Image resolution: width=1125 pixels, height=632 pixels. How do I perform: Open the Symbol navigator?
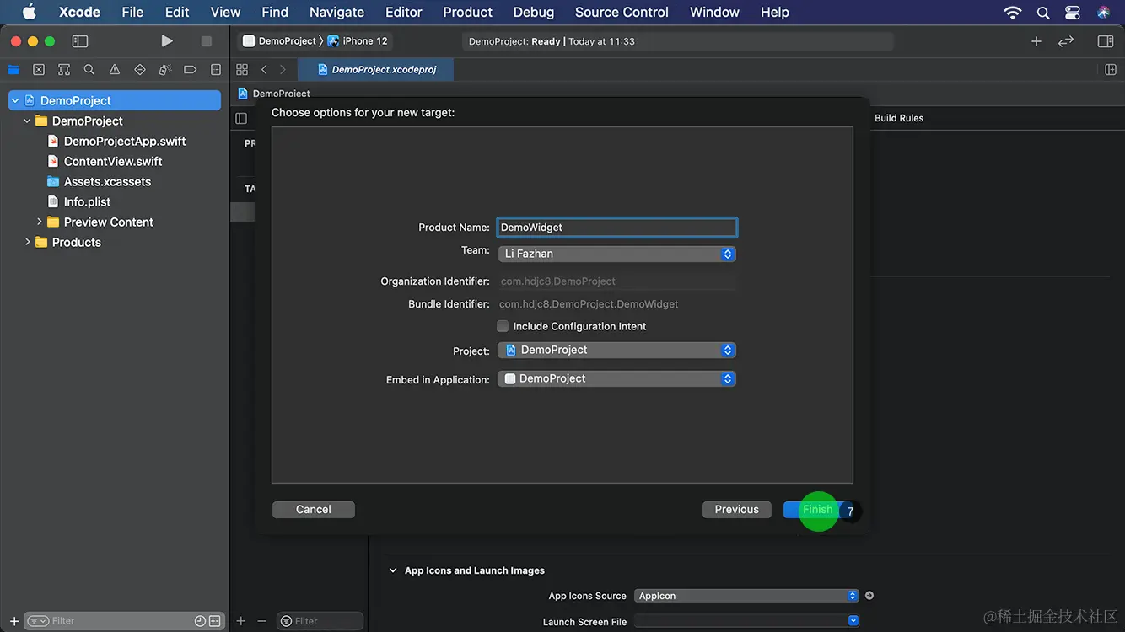click(x=64, y=70)
